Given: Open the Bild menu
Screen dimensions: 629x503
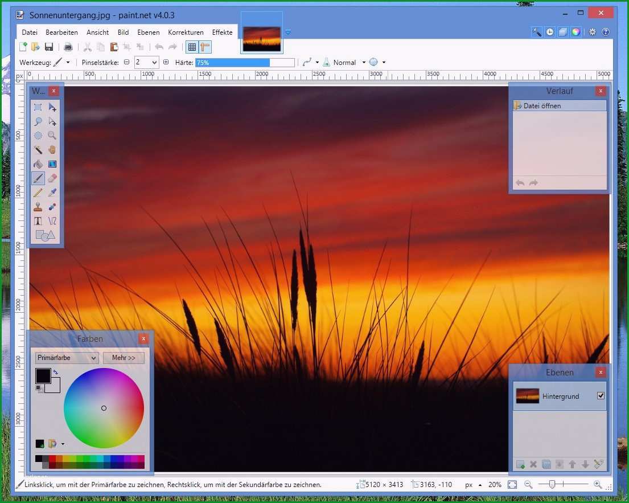Looking at the screenshot, I should 123,32.
